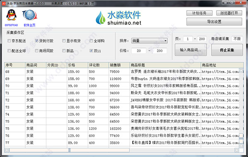
Task: Click the price cell 89.00
Action: pyautogui.click(x=73, y=143)
